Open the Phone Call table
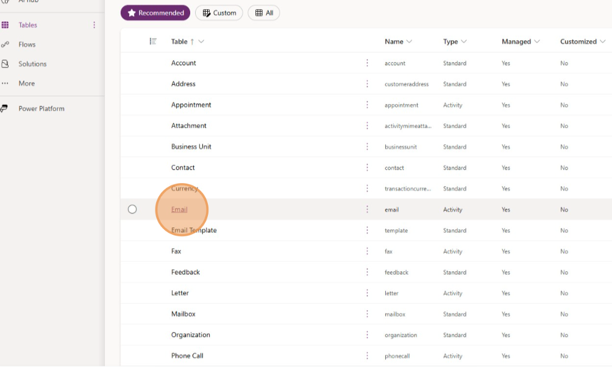Image resolution: width=612 pixels, height=377 pixels. 187,356
